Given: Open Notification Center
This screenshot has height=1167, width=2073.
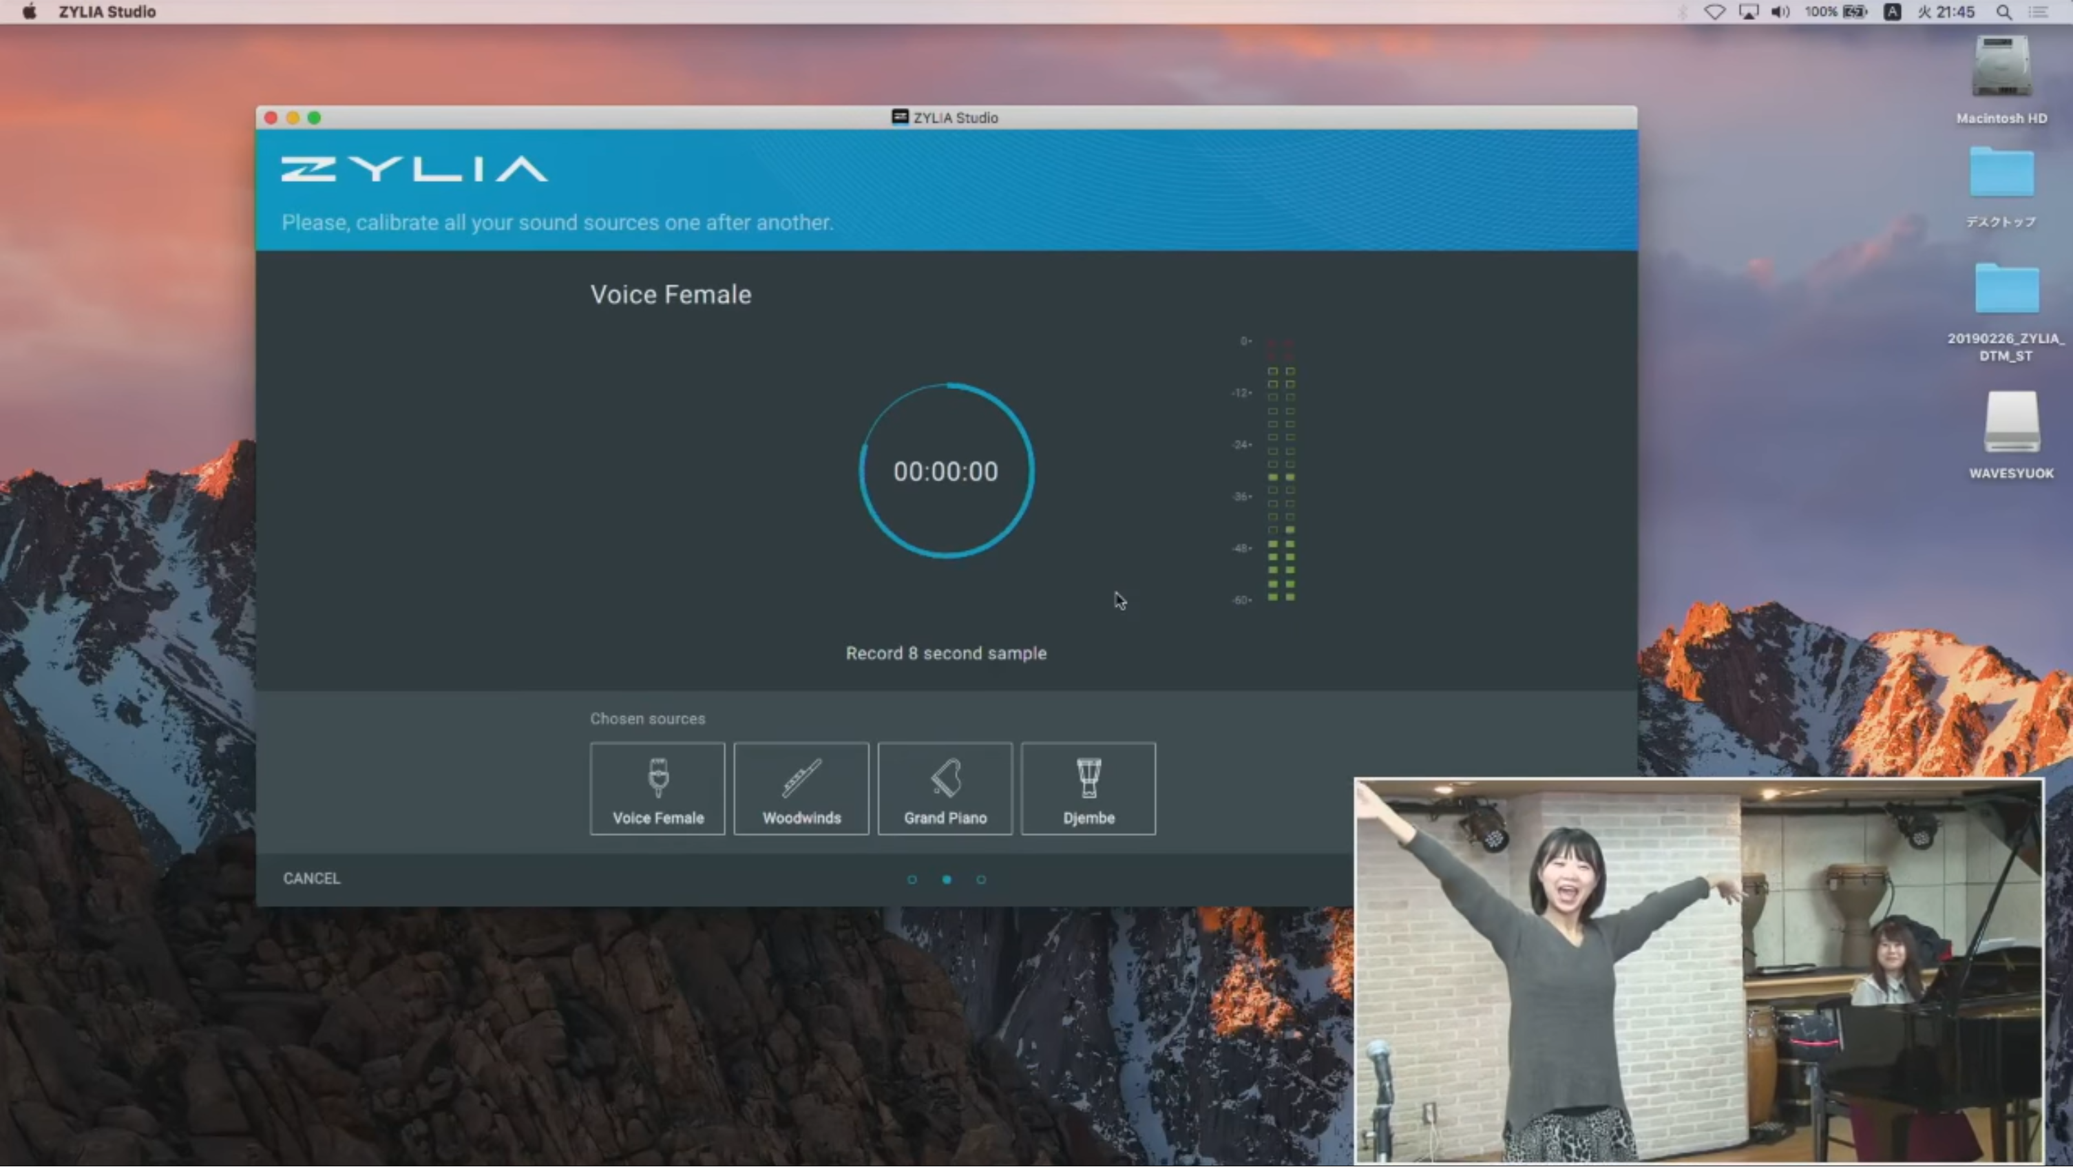Looking at the screenshot, I should click(x=2039, y=11).
